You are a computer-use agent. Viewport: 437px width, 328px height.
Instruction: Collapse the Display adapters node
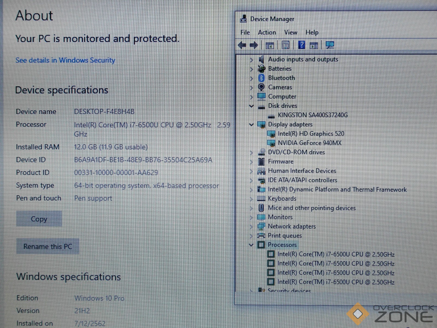click(x=252, y=125)
